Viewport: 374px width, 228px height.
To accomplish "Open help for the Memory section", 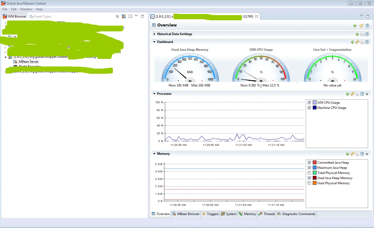I will (x=362, y=154).
